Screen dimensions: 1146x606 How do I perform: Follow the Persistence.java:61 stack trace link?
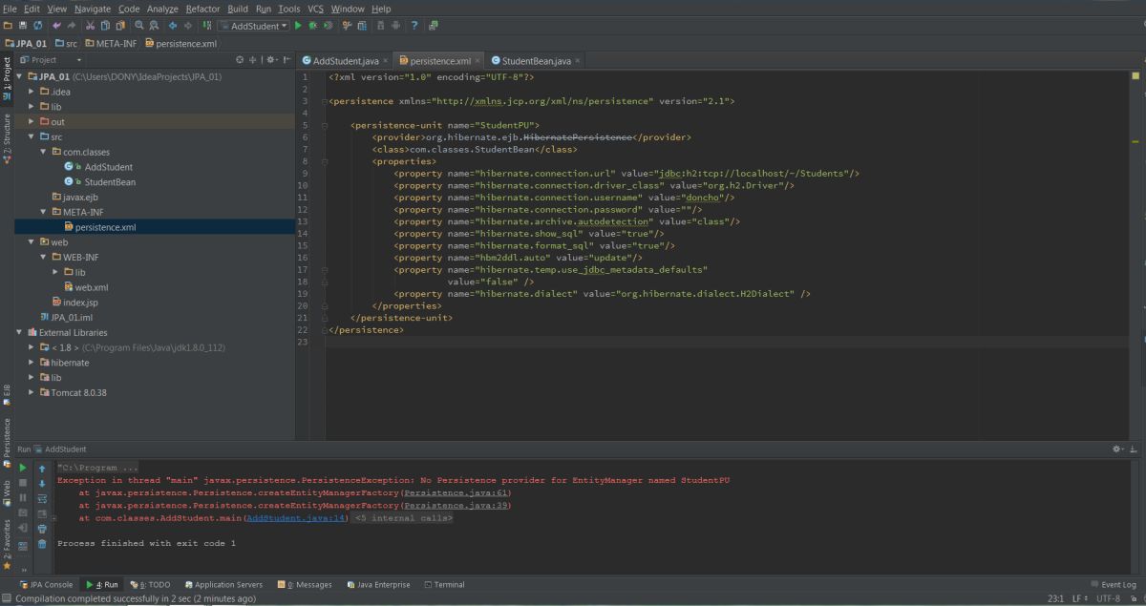(456, 492)
